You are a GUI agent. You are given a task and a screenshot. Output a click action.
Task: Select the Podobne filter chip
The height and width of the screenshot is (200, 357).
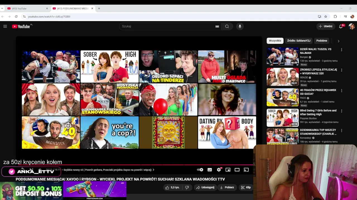(x=322, y=41)
